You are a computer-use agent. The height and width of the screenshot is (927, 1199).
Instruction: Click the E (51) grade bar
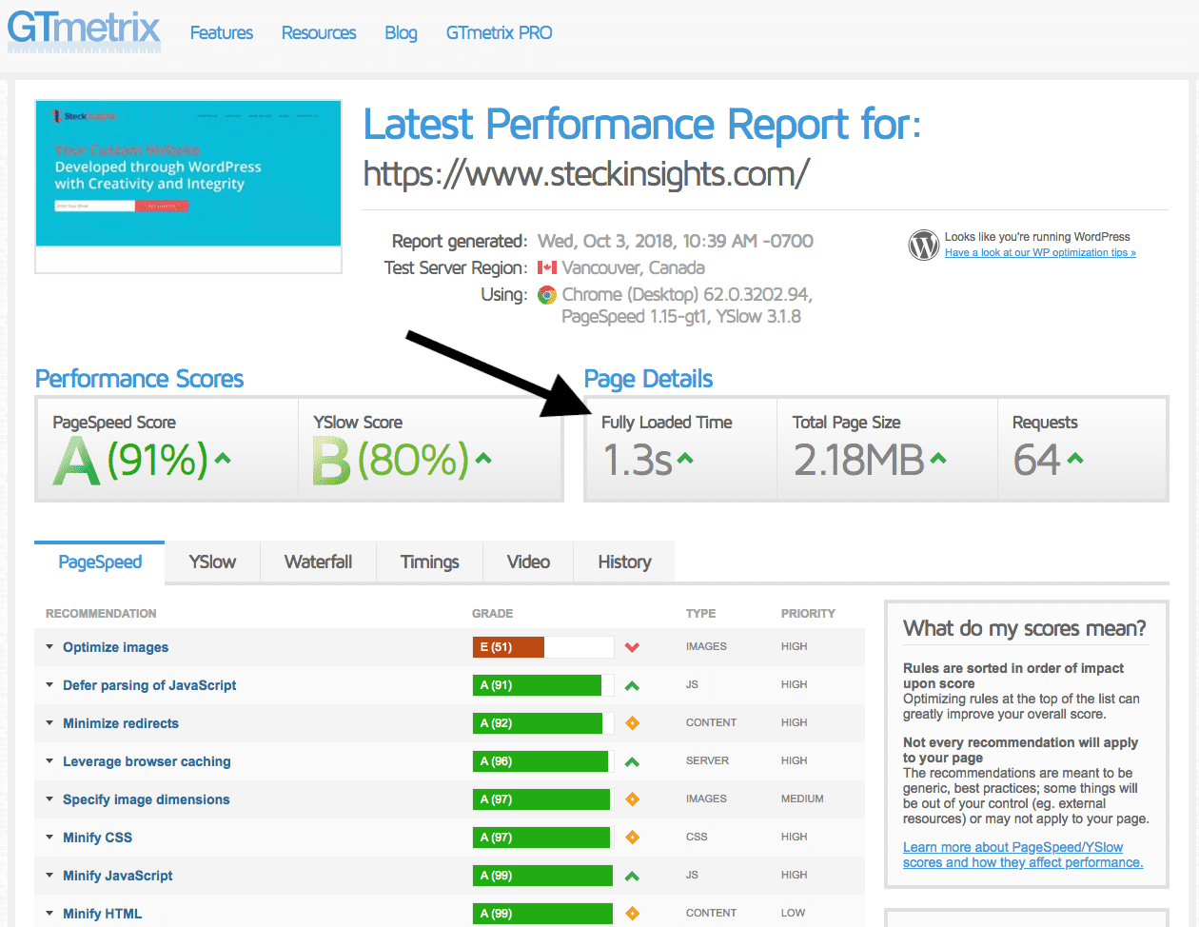point(543,647)
